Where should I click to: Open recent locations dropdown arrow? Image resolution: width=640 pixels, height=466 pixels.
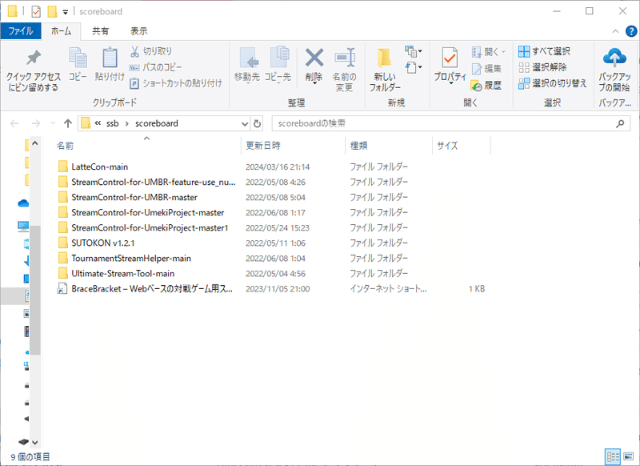pyautogui.click(x=53, y=123)
